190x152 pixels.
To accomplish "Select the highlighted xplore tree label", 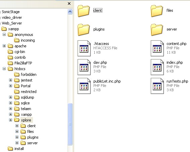I will (27, 120).
